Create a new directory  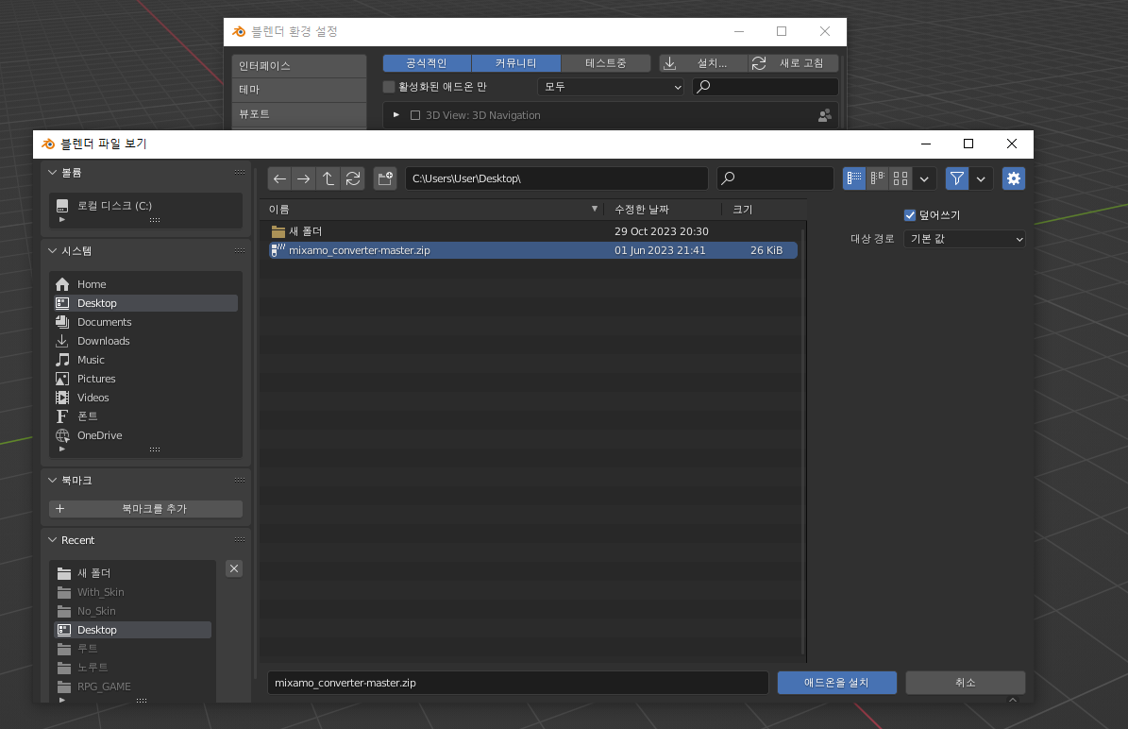(385, 178)
